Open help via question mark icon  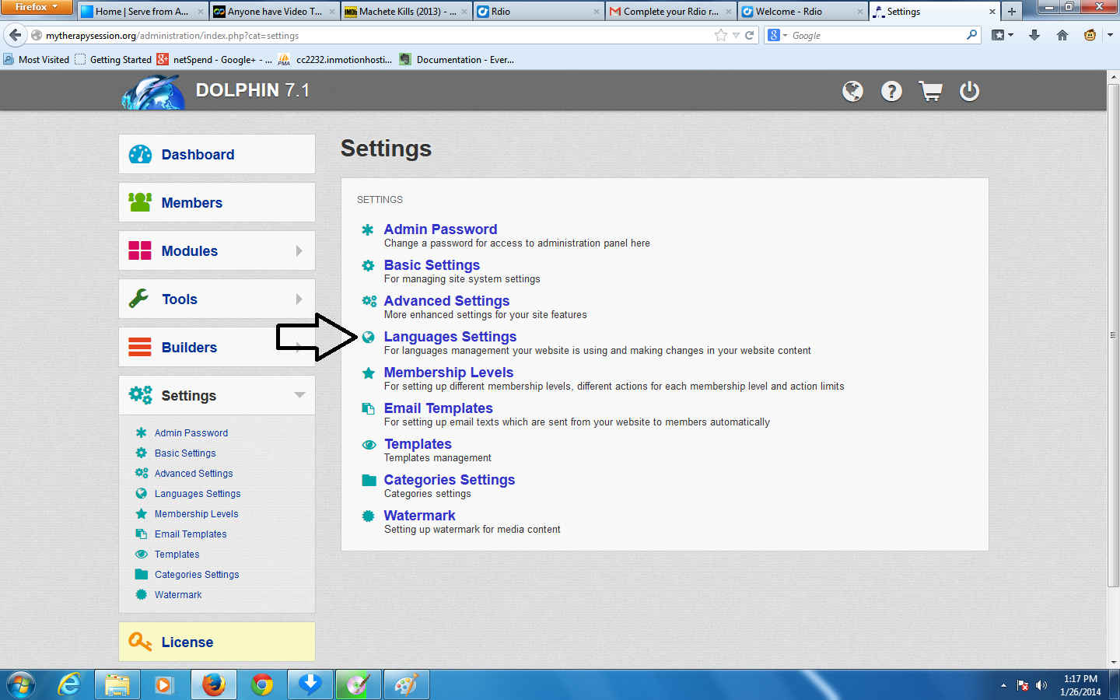point(891,91)
